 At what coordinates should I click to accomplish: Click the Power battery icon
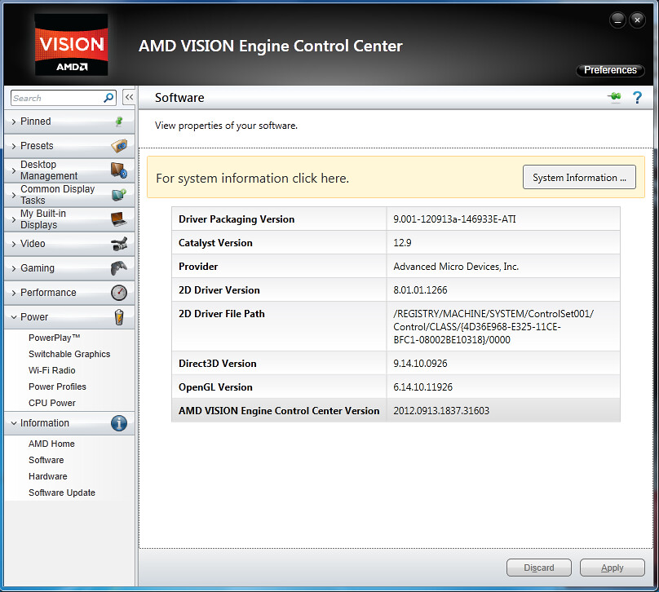119,317
